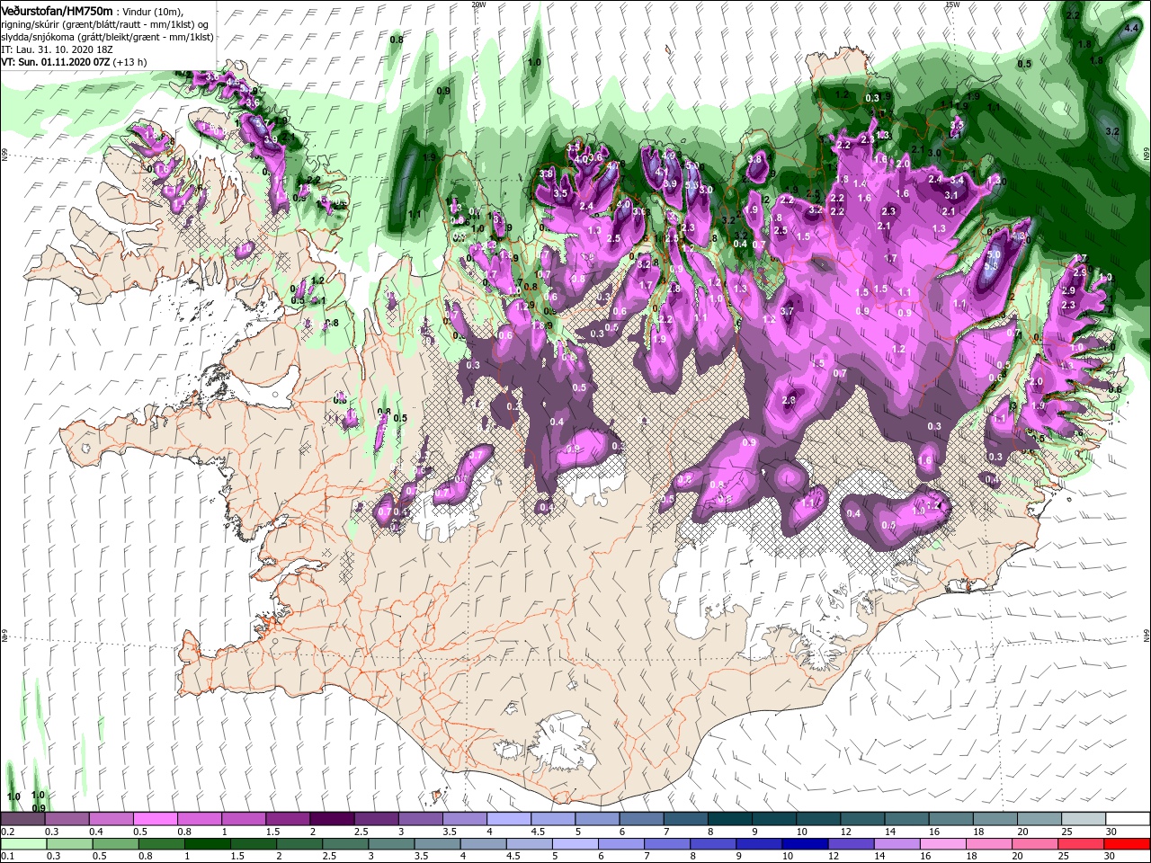Click the light pink swatch labeled 16 in lower legend

pos(942,844)
